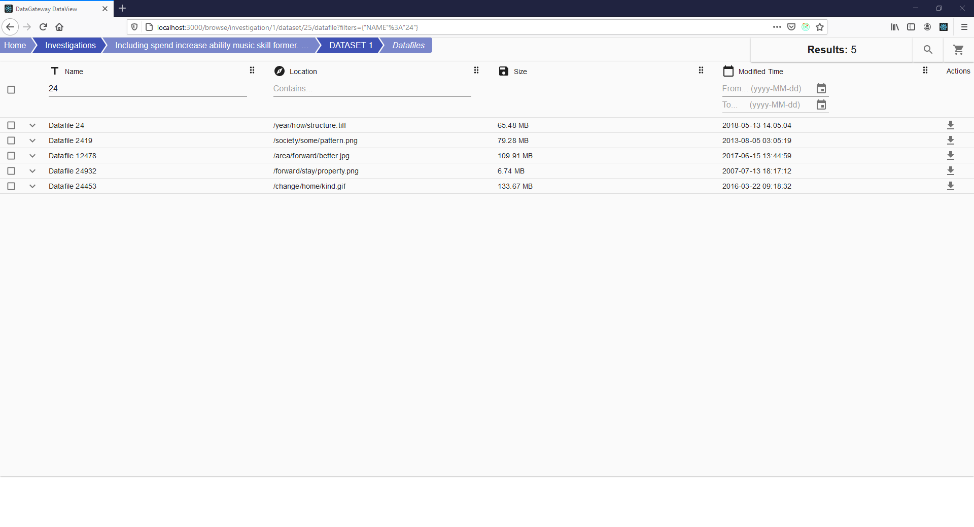Image resolution: width=974 pixels, height=527 pixels.
Task: Check the checkbox beside Datafile 24932
Action: pyautogui.click(x=11, y=171)
